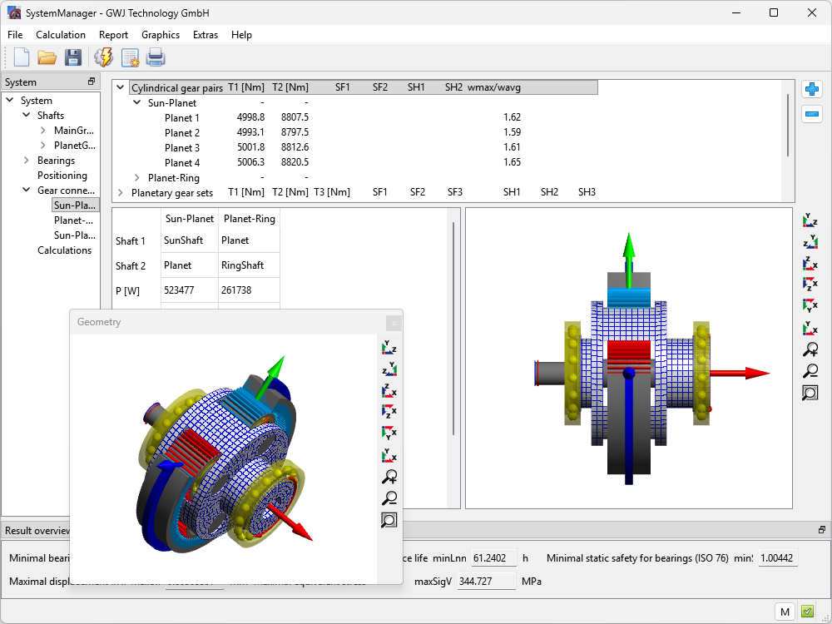This screenshot has height=624, width=832.
Task: Click zoom-out magnifier in right 3D view toolbar
Action: (810, 371)
